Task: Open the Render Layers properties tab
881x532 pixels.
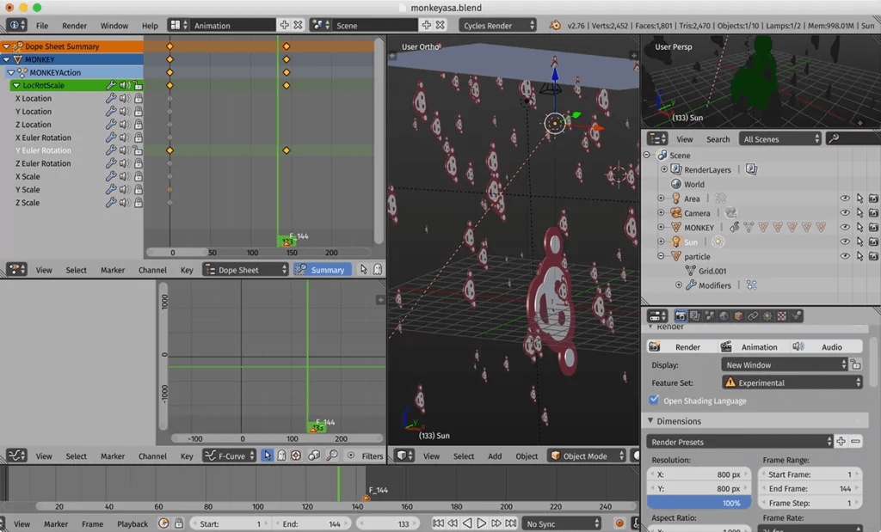Action: pos(694,316)
